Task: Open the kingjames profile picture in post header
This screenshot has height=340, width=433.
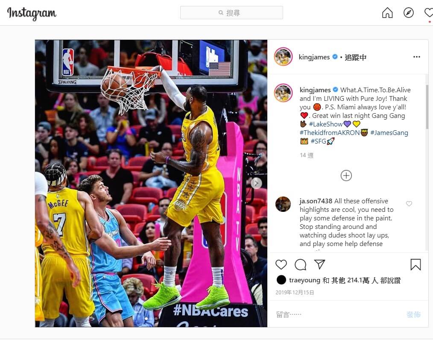Action: pos(283,57)
